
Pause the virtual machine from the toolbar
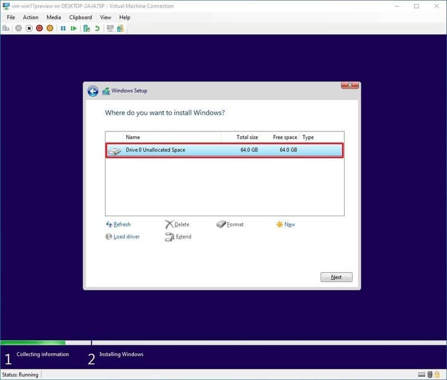pos(63,28)
